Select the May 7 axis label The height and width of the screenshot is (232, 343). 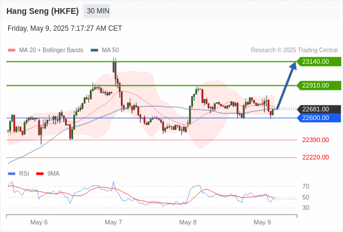click(x=113, y=222)
